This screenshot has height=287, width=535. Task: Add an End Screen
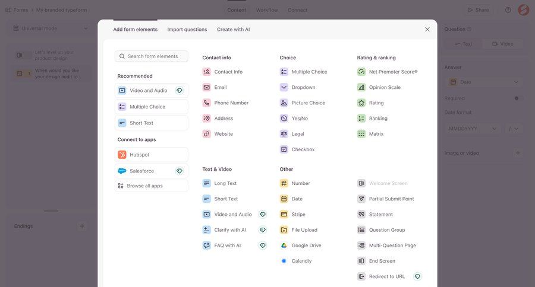click(376, 261)
